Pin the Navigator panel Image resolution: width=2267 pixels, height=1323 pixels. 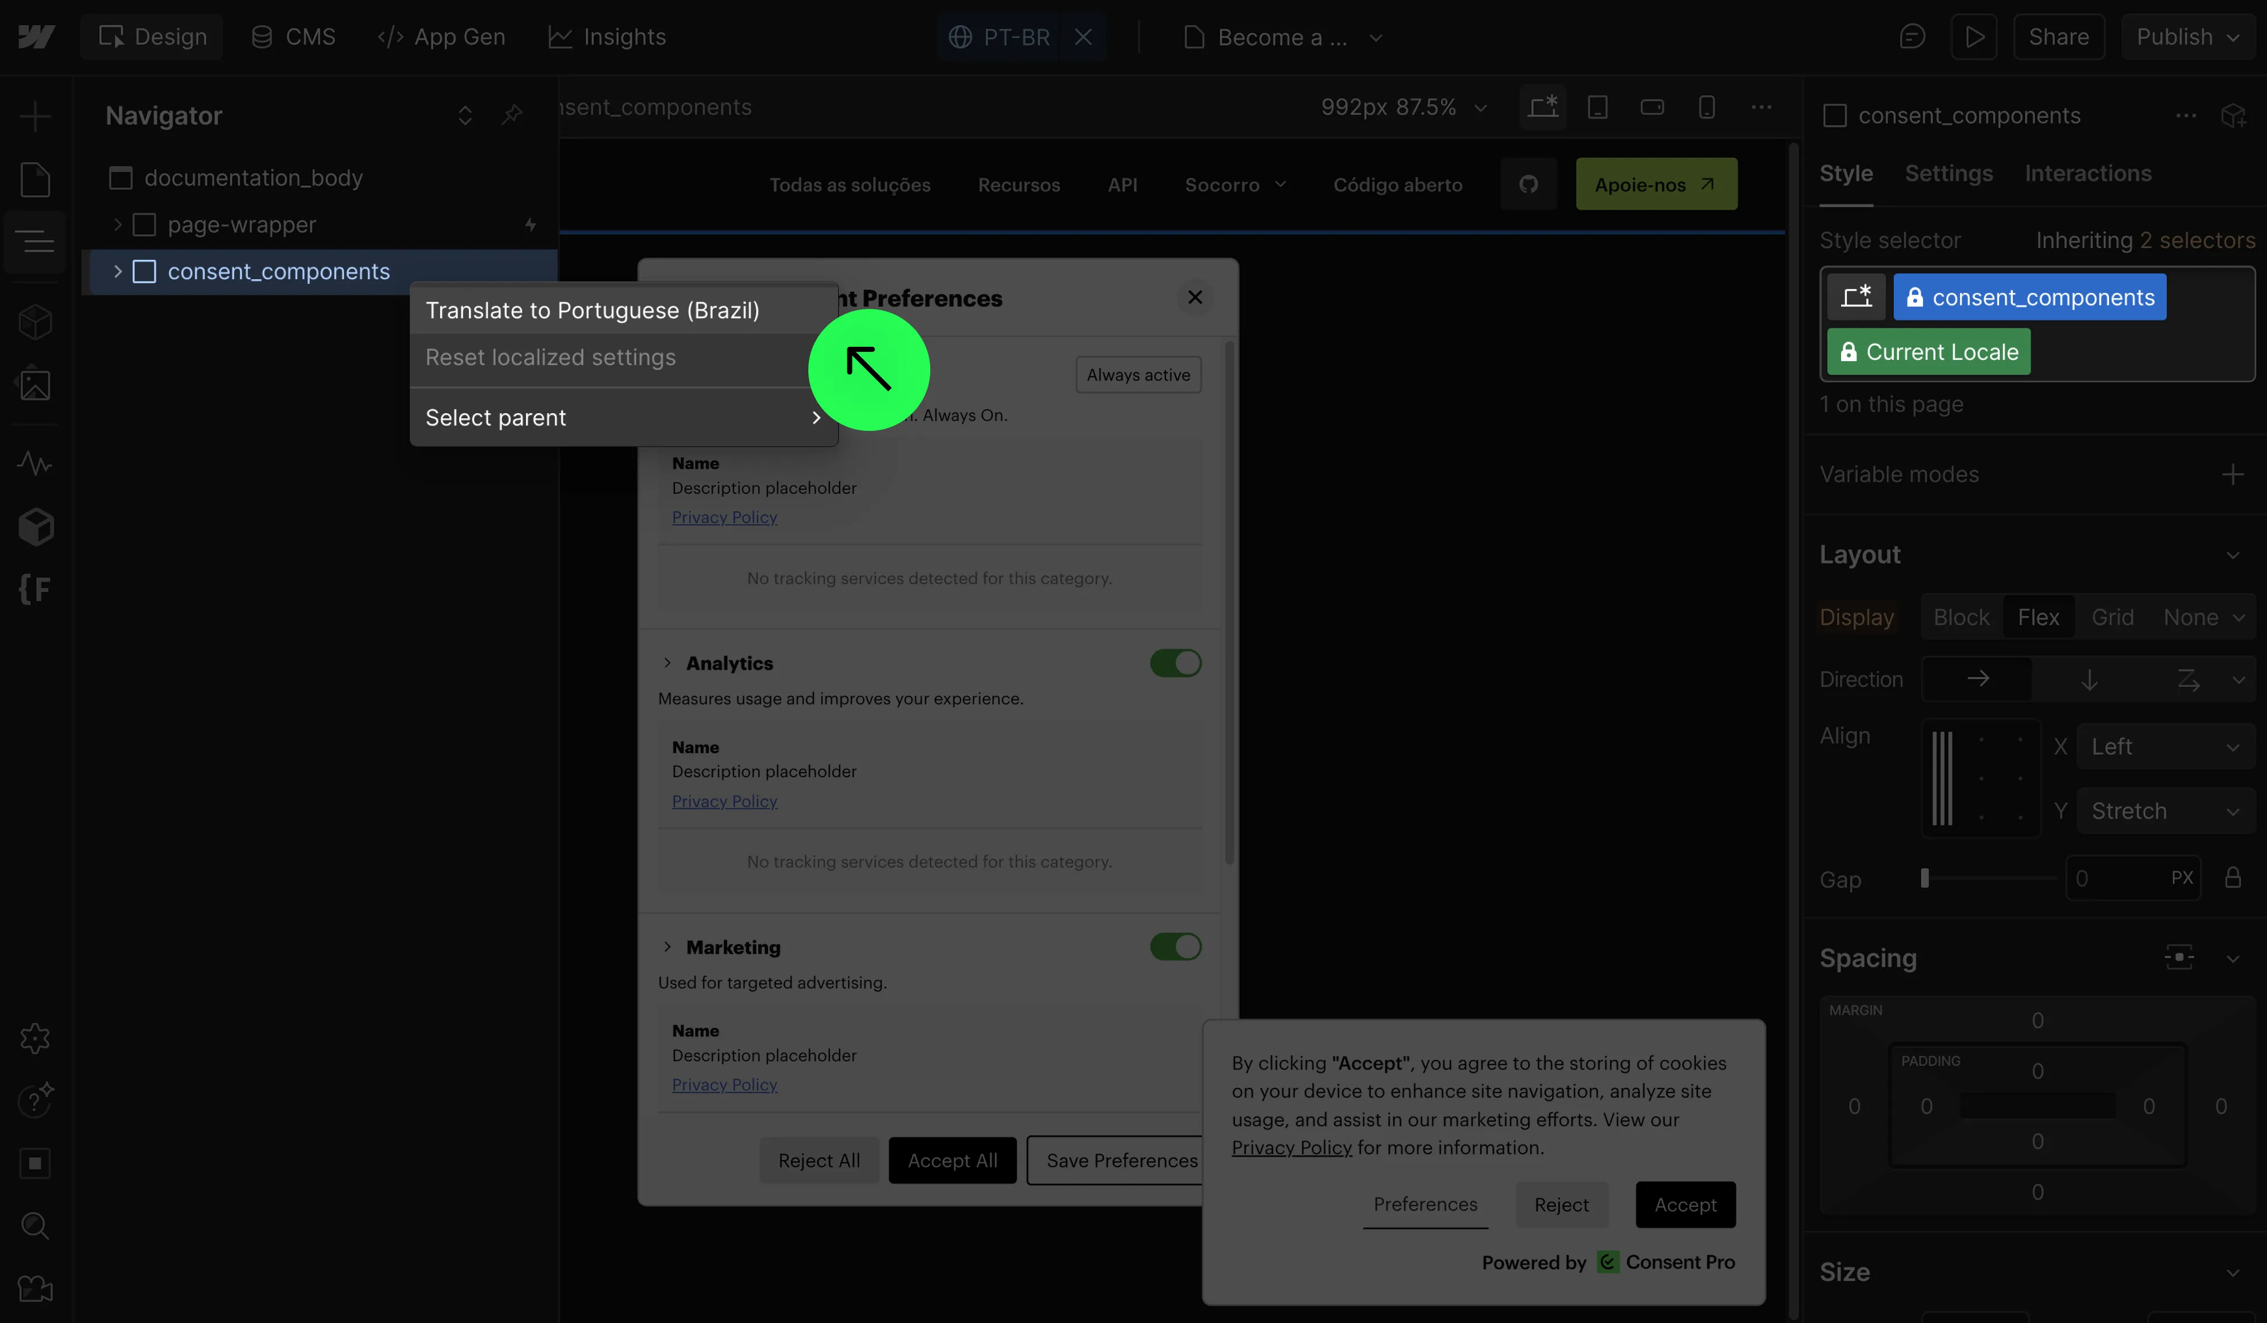coord(512,115)
